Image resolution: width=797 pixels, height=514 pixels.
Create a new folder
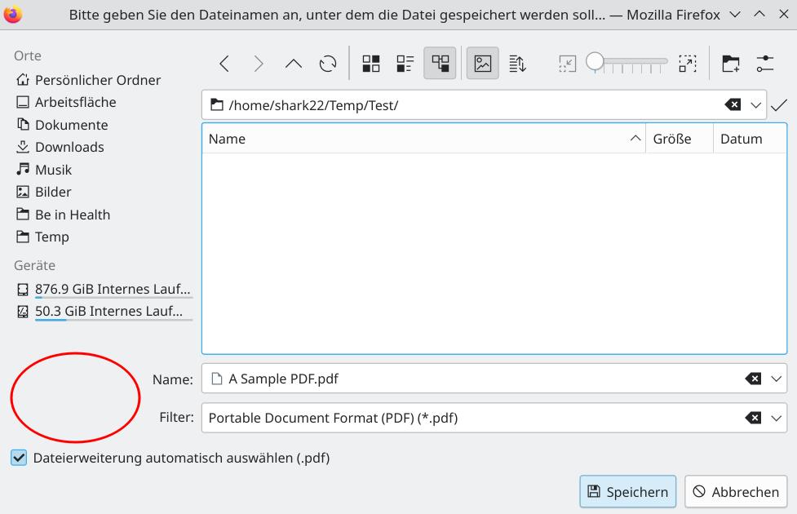coord(730,64)
